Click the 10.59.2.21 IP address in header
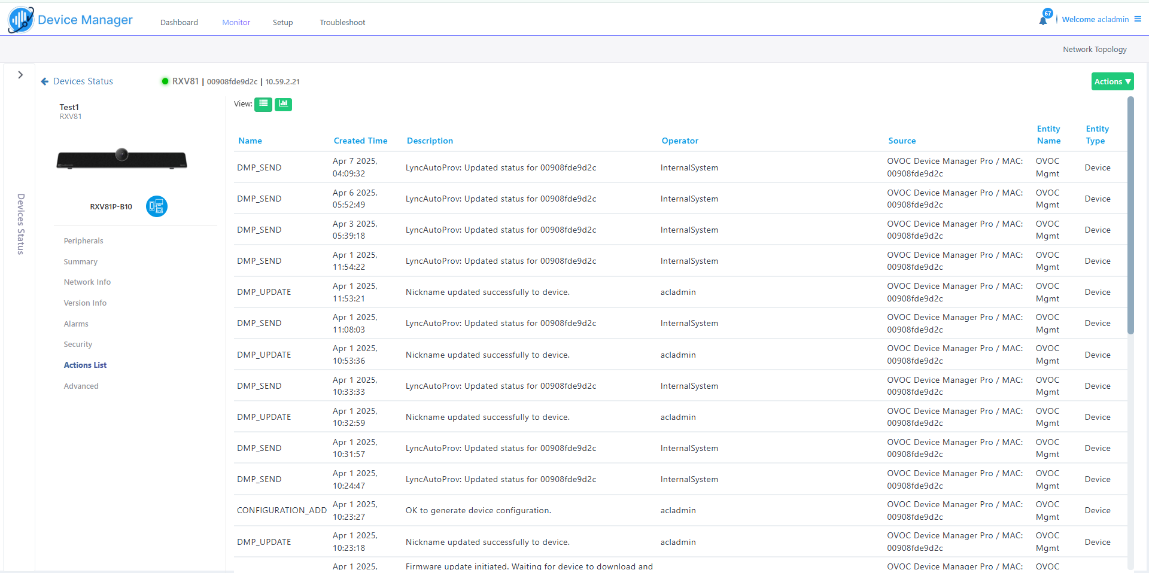 coord(282,82)
